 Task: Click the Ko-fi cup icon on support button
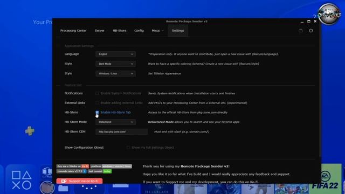[x=64, y=181]
